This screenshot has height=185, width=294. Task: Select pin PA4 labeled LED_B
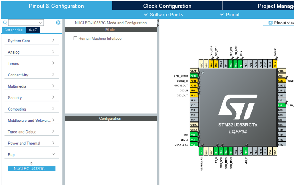pyautogui.click(x=216, y=151)
